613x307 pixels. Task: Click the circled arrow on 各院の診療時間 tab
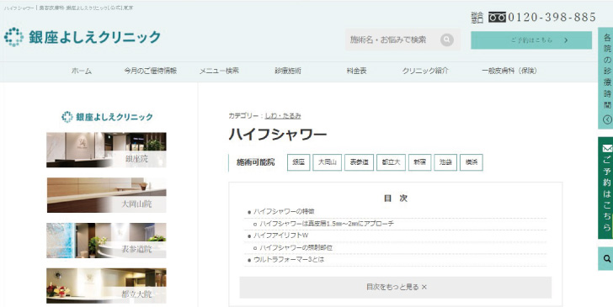(607, 119)
